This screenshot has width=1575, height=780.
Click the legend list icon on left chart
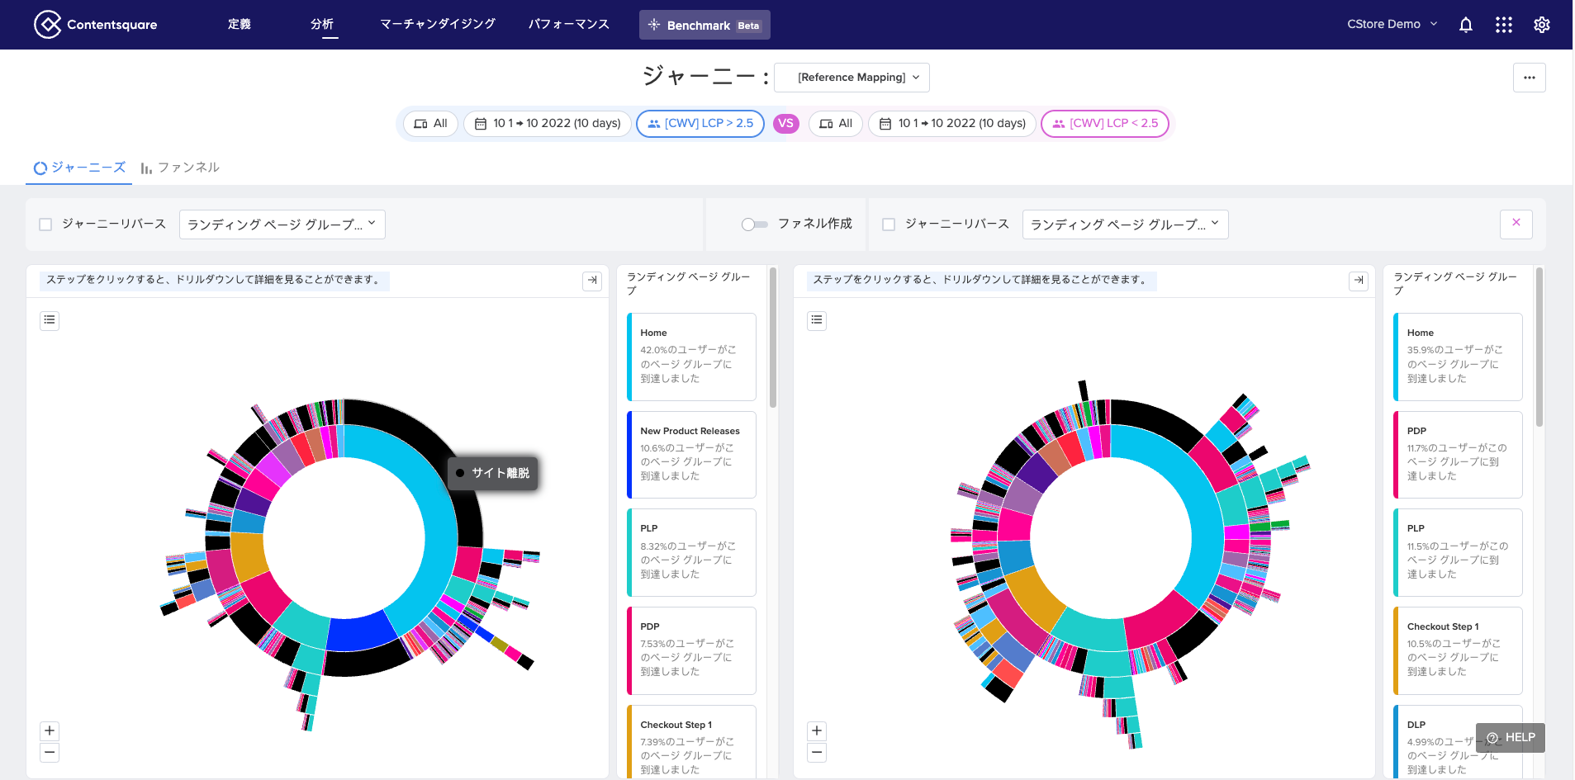coord(50,320)
